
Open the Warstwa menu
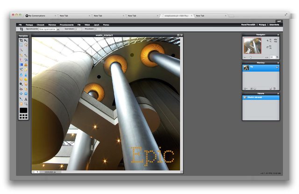(x=52, y=25)
